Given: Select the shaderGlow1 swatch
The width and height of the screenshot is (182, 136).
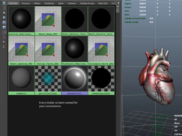Looking at the screenshot, I should (75, 80).
